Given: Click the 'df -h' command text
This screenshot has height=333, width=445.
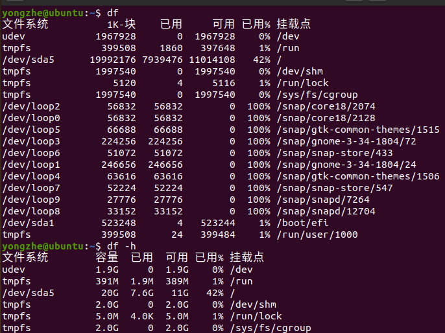Looking at the screenshot, I should (121, 246).
